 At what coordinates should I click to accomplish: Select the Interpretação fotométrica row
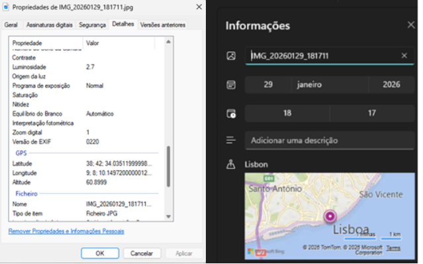point(85,123)
